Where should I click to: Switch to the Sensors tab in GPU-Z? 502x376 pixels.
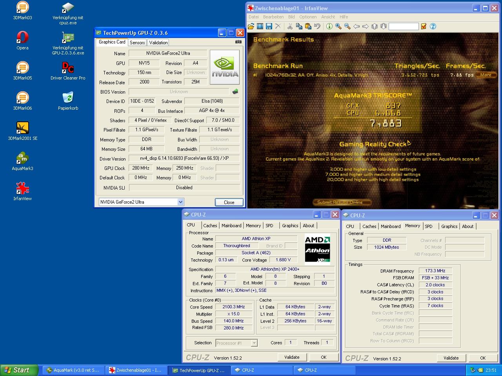pyautogui.click(x=137, y=43)
